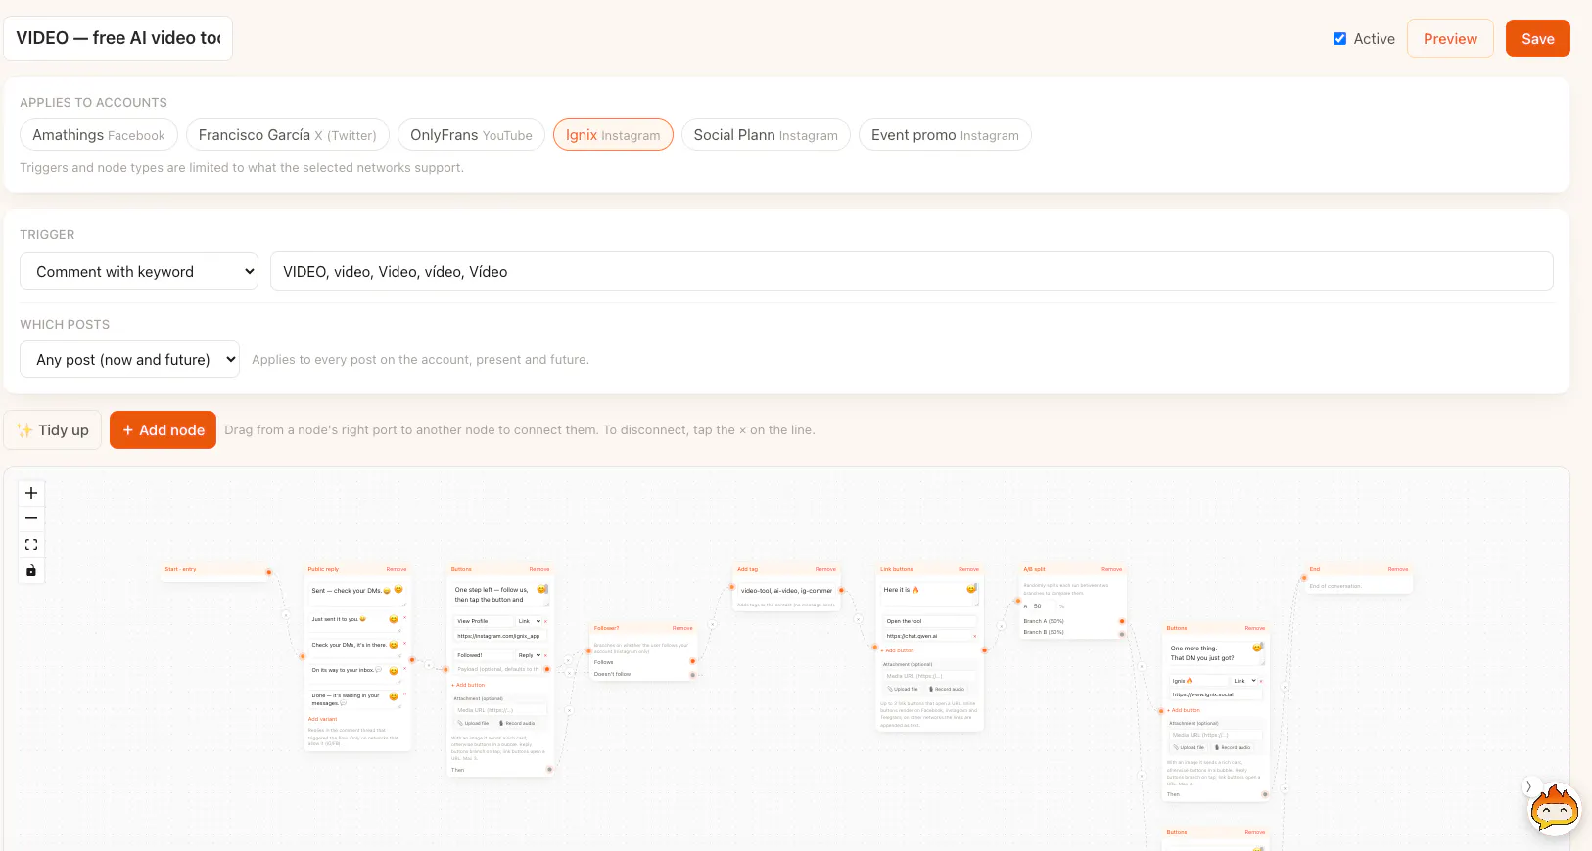The height and width of the screenshot is (851, 1592).
Task: Click Upload file in Link buttons node
Action: (x=903, y=689)
